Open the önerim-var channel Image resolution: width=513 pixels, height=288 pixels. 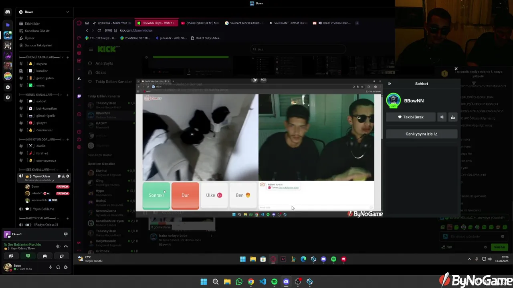pos(44,130)
